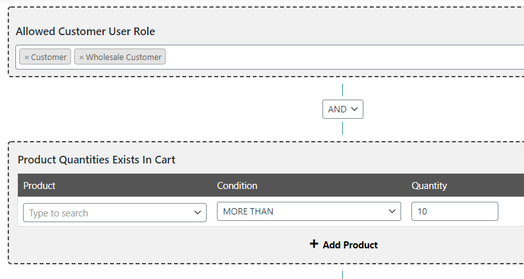Click the chevron arrow on the AND selector
This screenshot has width=524, height=279.
[355, 109]
